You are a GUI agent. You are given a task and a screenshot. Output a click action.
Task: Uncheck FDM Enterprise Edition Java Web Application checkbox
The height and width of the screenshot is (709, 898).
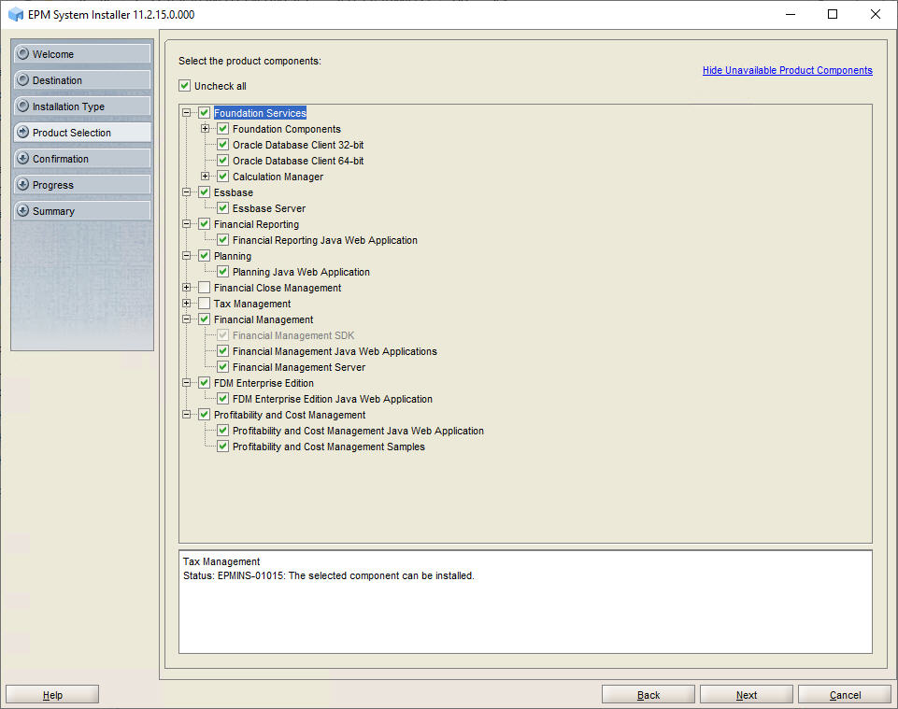pos(223,399)
